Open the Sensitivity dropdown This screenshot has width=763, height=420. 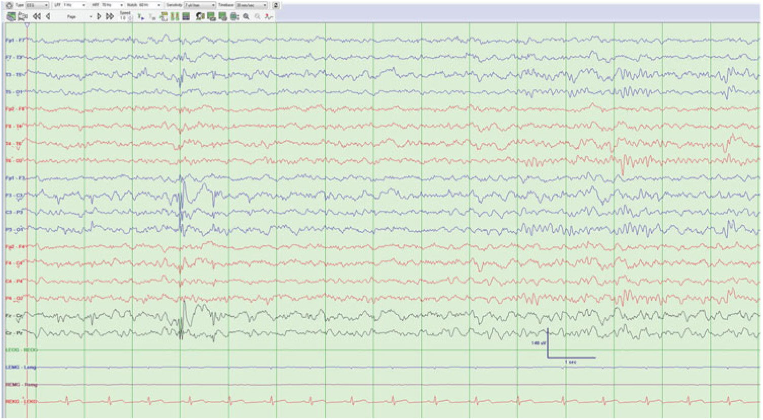coord(200,5)
